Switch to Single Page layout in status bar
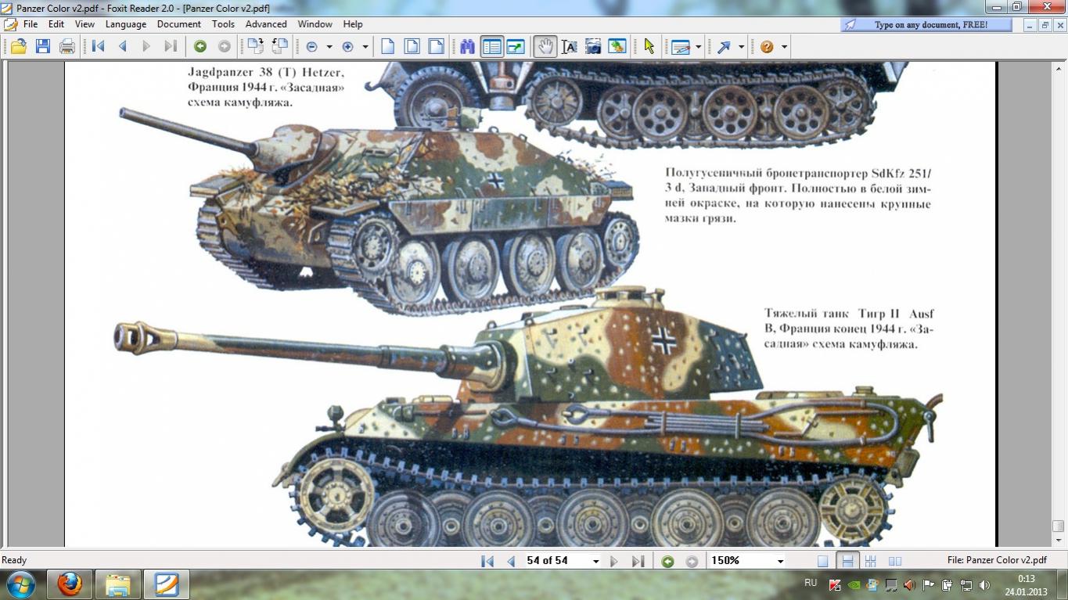The image size is (1068, 600). 822,561
